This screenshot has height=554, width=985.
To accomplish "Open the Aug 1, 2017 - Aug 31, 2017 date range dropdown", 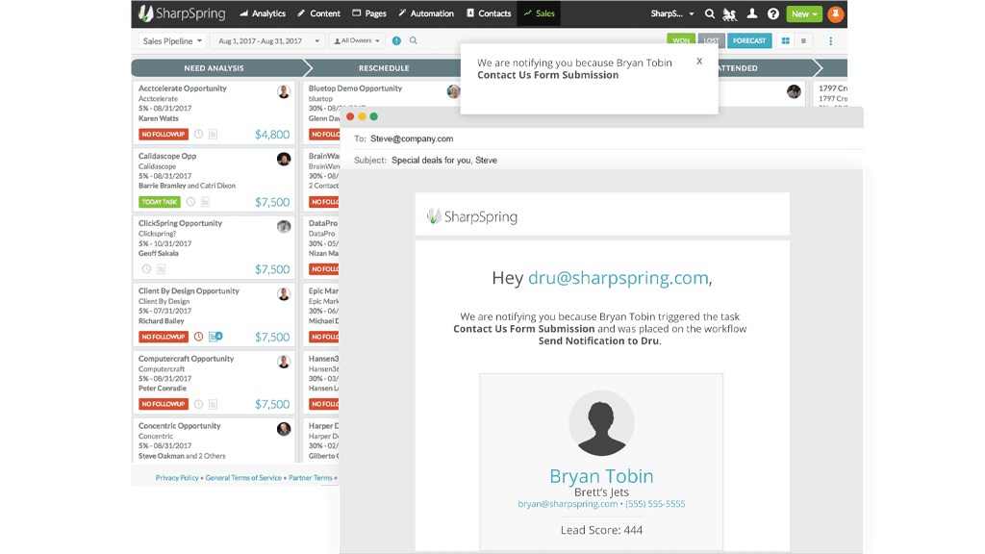I will [267, 40].
